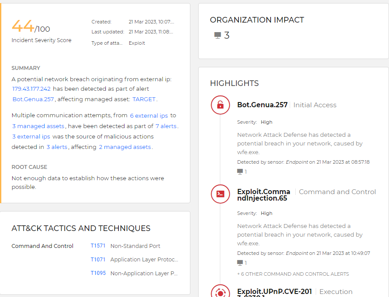This screenshot has height=297, width=389.
Task: Click monitor icon under Bot.Genua.257 highlight
Action: [x=240, y=172]
